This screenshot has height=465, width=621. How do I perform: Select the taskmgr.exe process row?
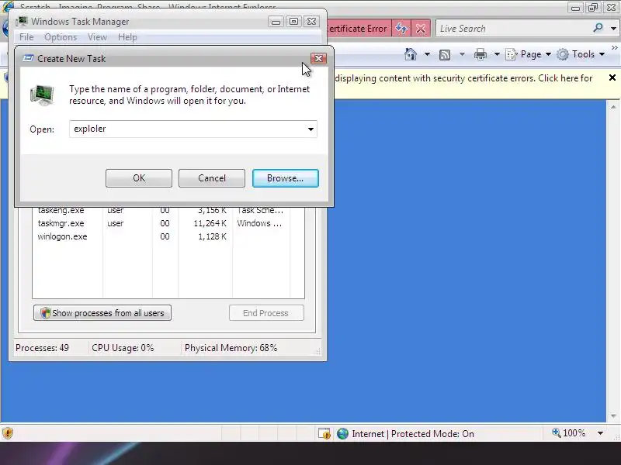168,223
